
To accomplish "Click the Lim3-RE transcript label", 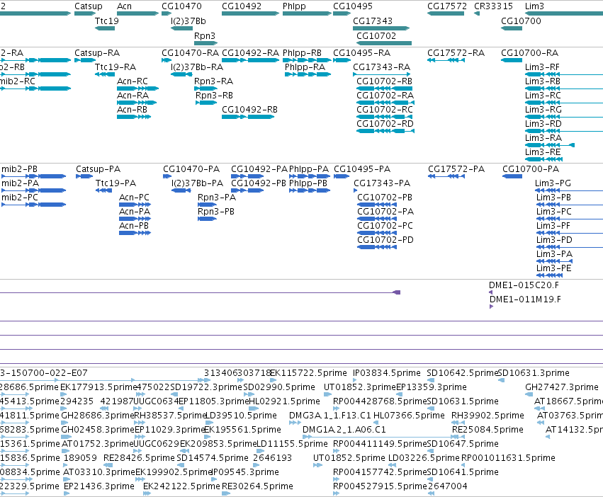I will [543, 152].
